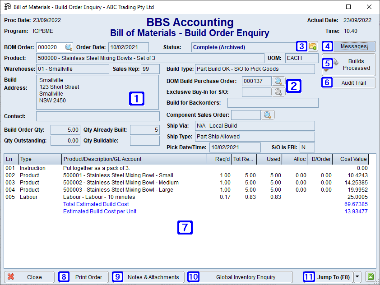Print the build order

point(88,277)
